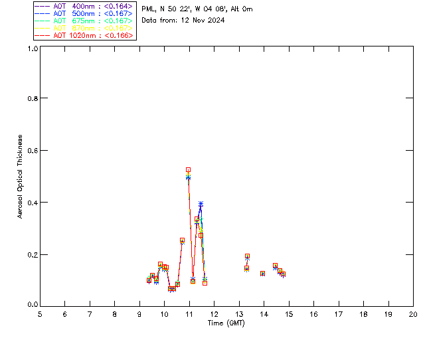
Task: Click the purple dashed line sample in legend
Action: [42, 6]
